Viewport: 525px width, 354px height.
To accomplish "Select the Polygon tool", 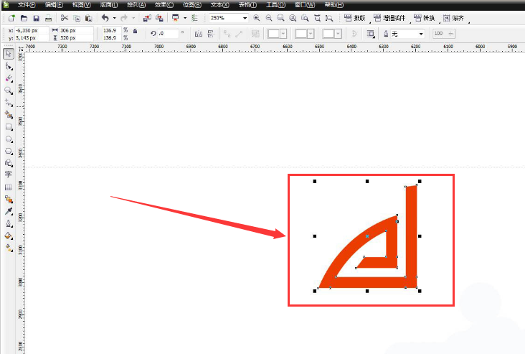I will (x=9, y=152).
